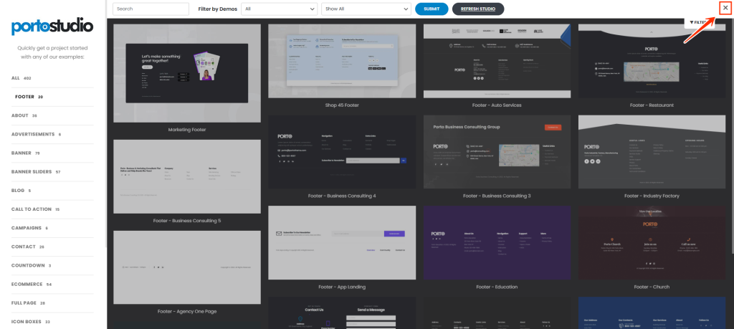Select the Footer - Restaurant thumbnail

click(x=651, y=61)
